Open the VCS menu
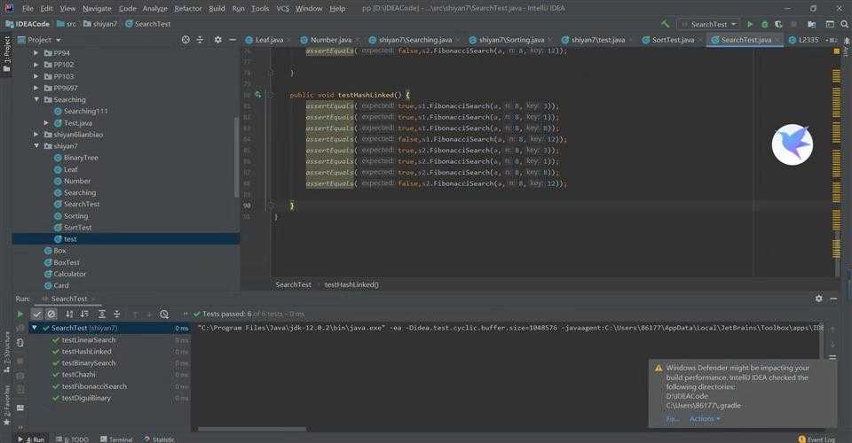The width and height of the screenshot is (852, 443). (282, 8)
